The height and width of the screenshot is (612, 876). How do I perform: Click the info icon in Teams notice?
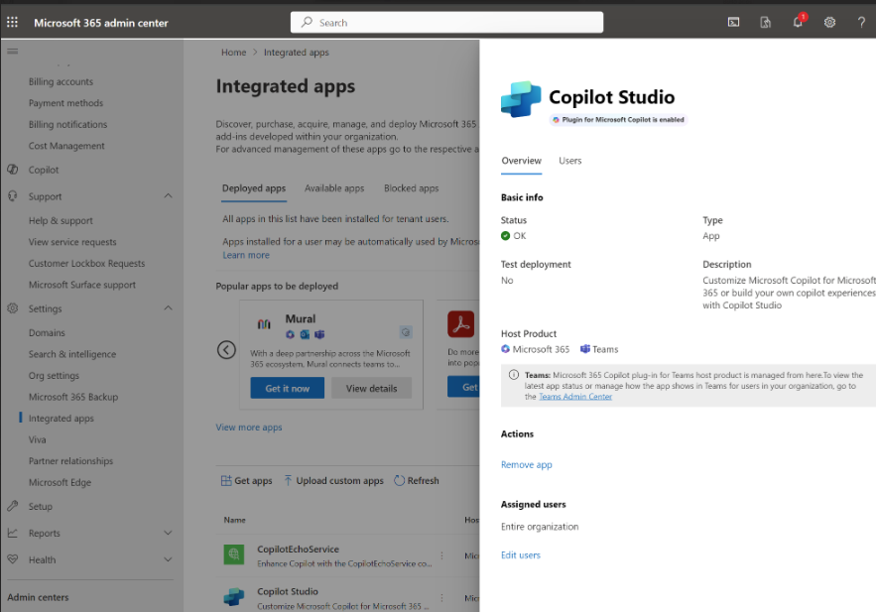pyautogui.click(x=514, y=375)
